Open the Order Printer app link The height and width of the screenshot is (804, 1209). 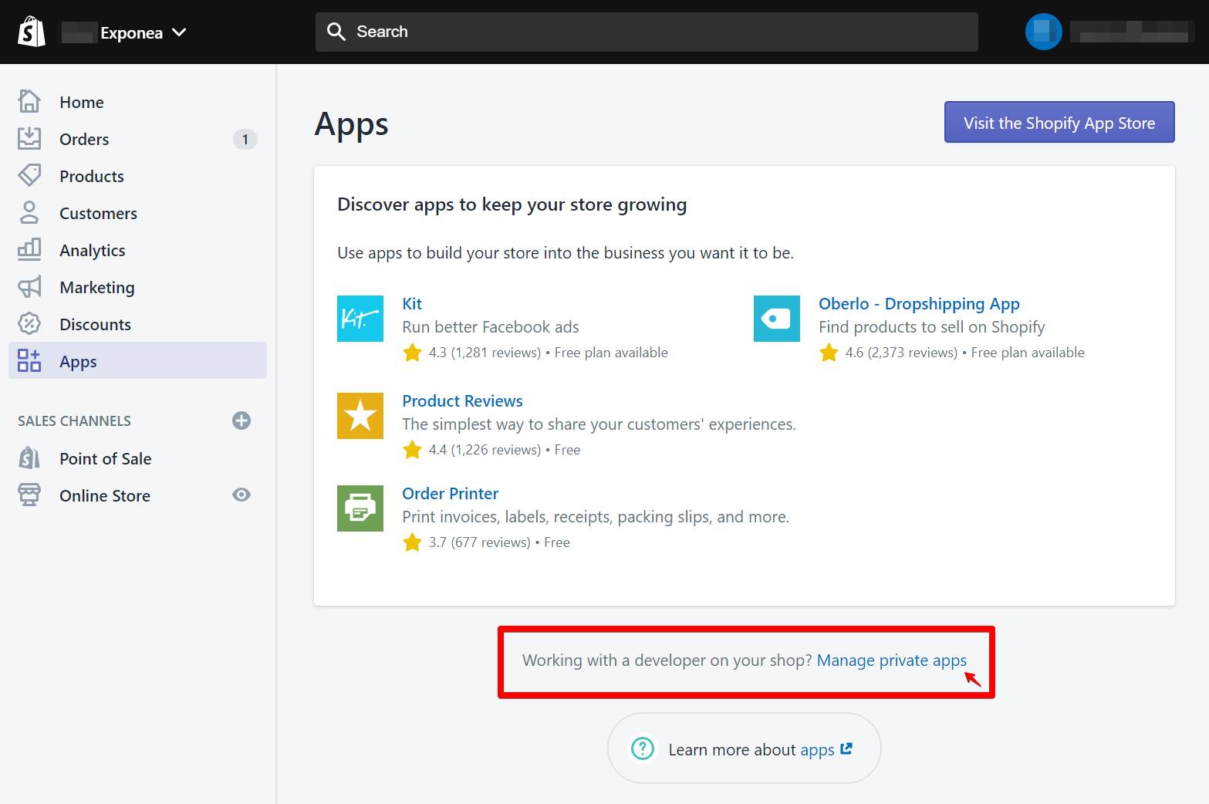(x=450, y=493)
